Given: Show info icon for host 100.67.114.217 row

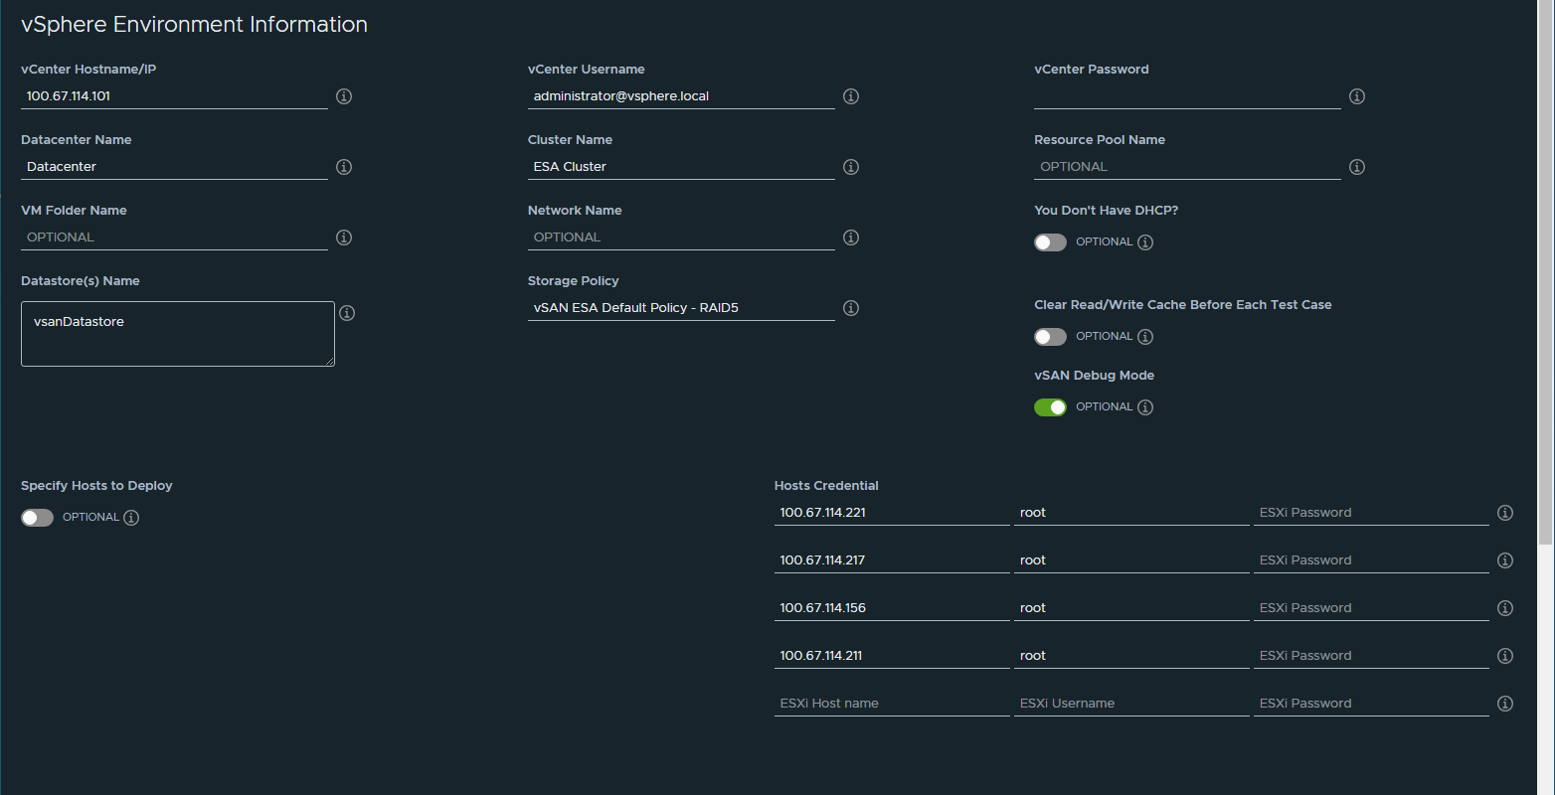Looking at the screenshot, I should point(1505,560).
